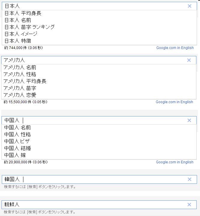Open Google.com in English link under アメリカ人
Image resolution: width=200 pixels, height=216 pixels.
pyautogui.click(x=174, y=102)
